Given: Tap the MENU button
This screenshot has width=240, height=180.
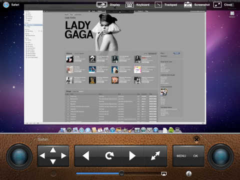Looking at the screenshot, I should pyautogui.click(x=181, y=156).
